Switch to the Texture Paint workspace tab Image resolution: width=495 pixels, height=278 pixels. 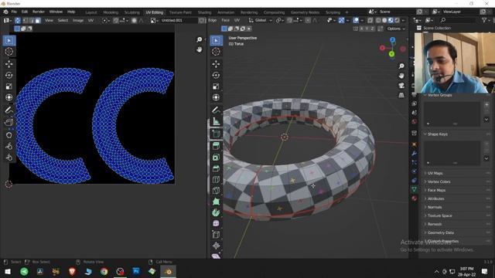[x=180, y=12]
